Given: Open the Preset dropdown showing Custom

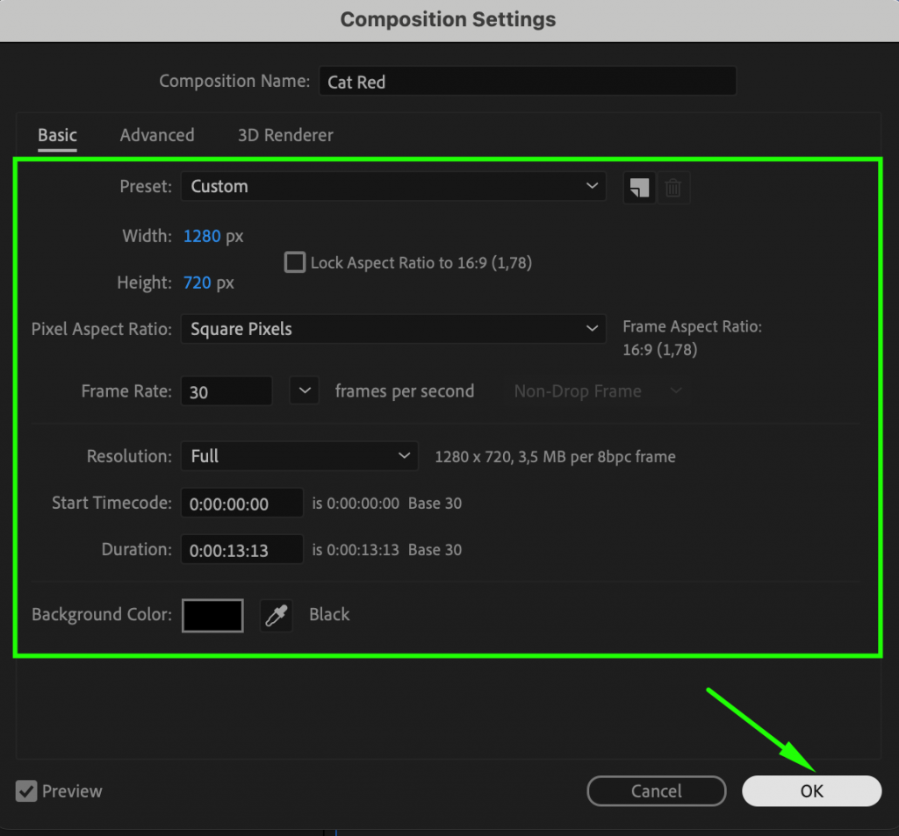Looking at the screenshot, I should pyautogui.click(x=392, y=186).
